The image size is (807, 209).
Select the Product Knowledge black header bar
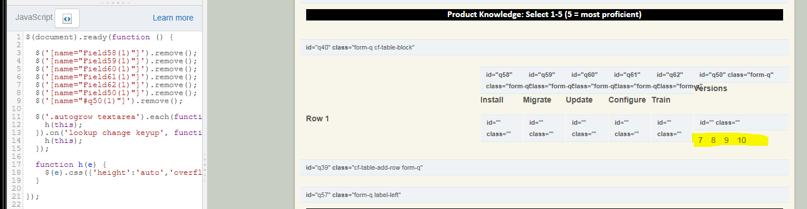[x=544, y=15]
